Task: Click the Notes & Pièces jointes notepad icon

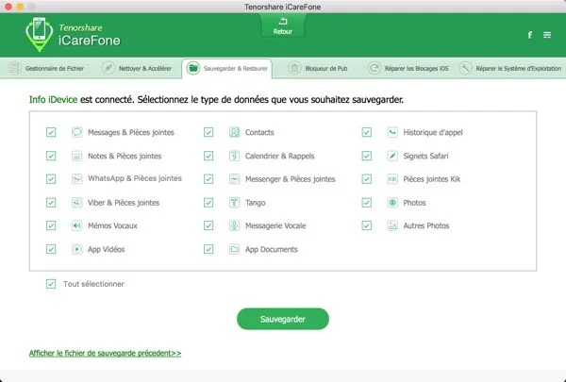Action: 77,156
